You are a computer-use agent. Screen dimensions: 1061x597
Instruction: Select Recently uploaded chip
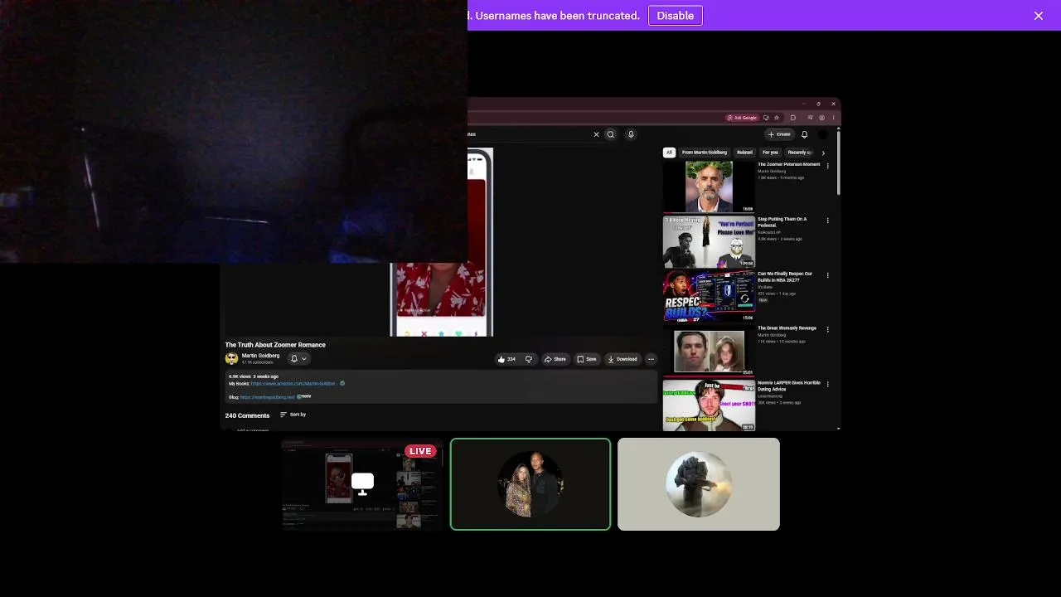click(x=799, y=153)
